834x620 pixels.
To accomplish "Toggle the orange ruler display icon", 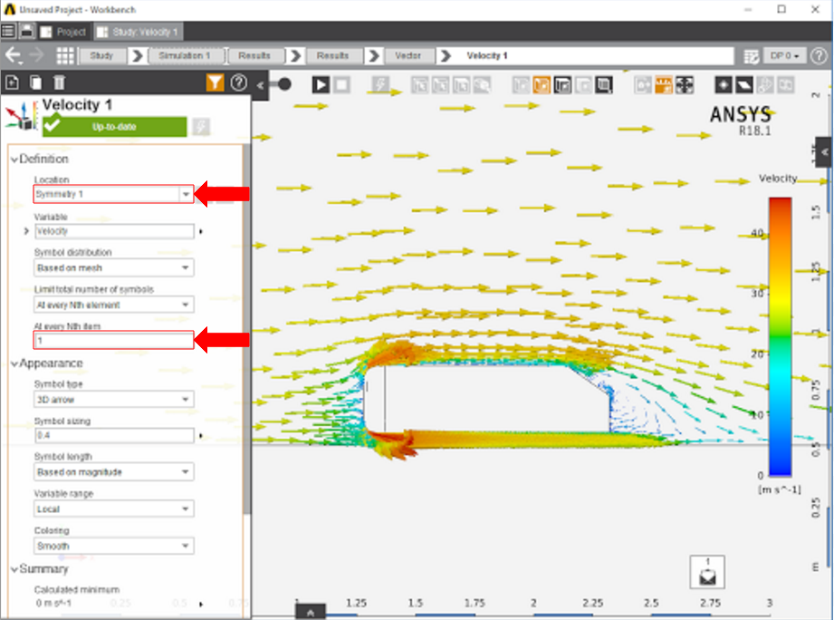I will [x=663, y=84].
